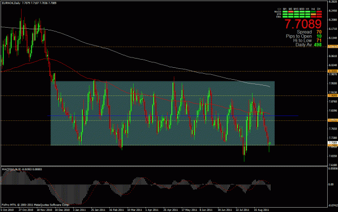Screen dimensions: 338x212
Task: Click the 7.6550 price scale label
Action: point(333,156)
